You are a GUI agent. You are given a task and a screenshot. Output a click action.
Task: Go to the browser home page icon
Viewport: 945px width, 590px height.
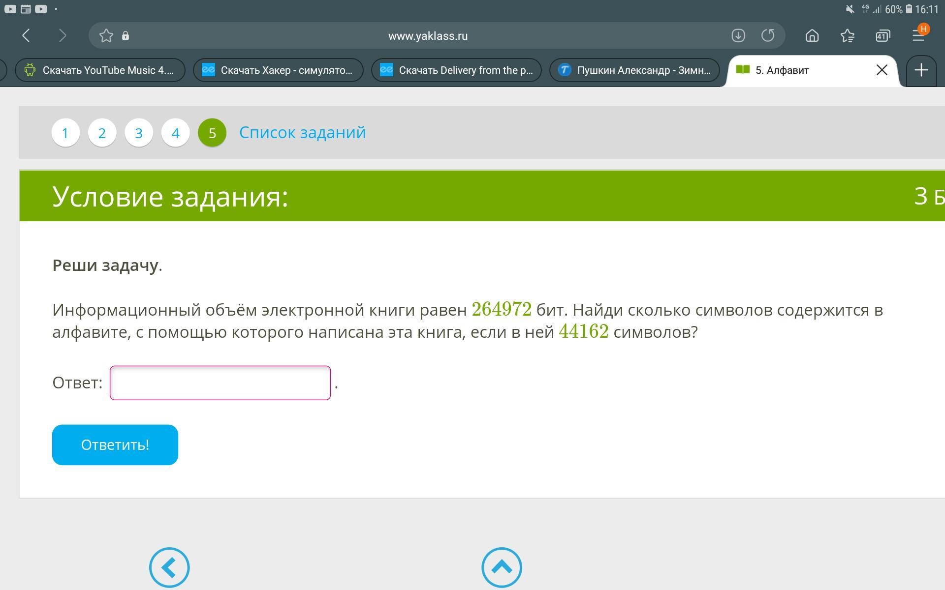[x=812, y=35]
